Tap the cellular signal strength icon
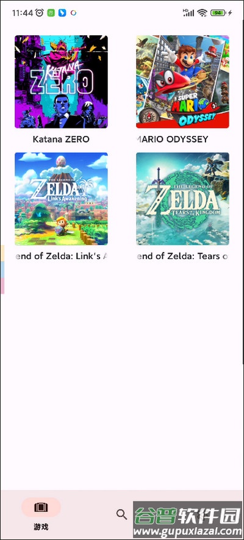 [x=188, y=13]
